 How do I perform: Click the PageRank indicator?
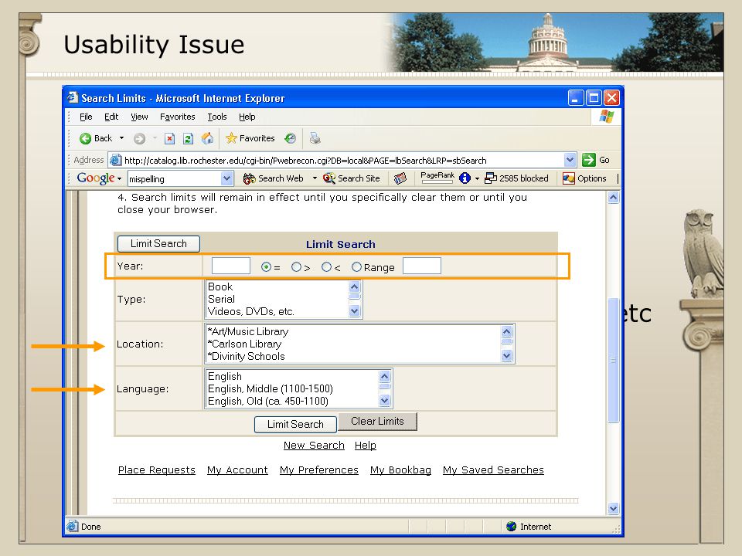tap(437, 178)
